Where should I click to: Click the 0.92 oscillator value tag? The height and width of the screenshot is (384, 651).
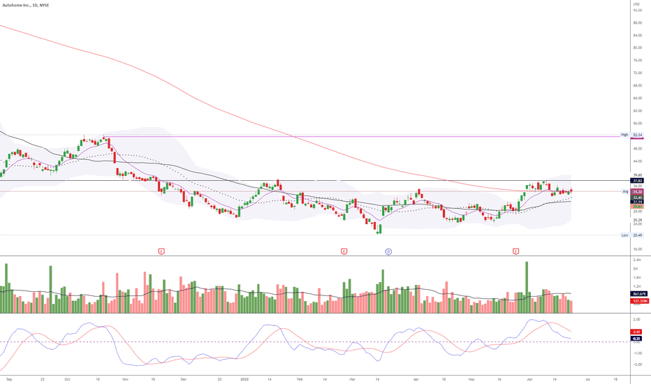point(636,332)
